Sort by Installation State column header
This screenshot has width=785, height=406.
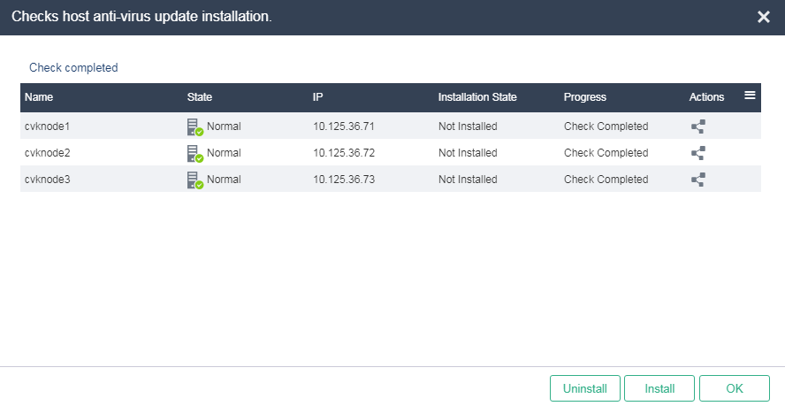click(x=477, y=97)
